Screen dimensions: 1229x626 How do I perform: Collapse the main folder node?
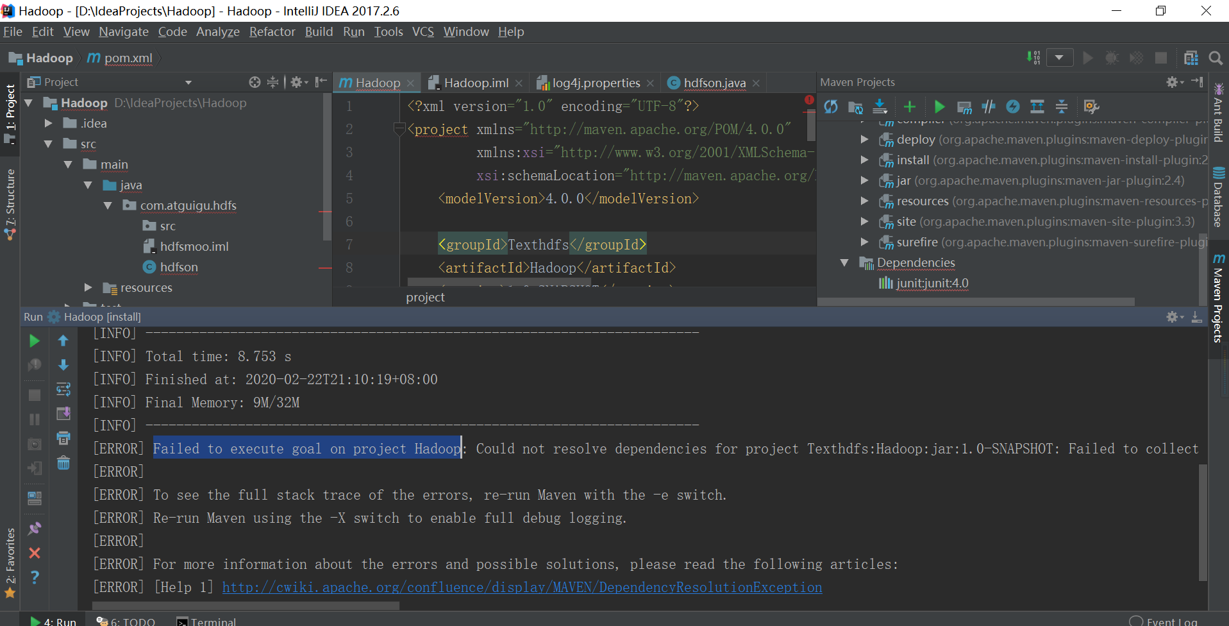tap(69, 164)
